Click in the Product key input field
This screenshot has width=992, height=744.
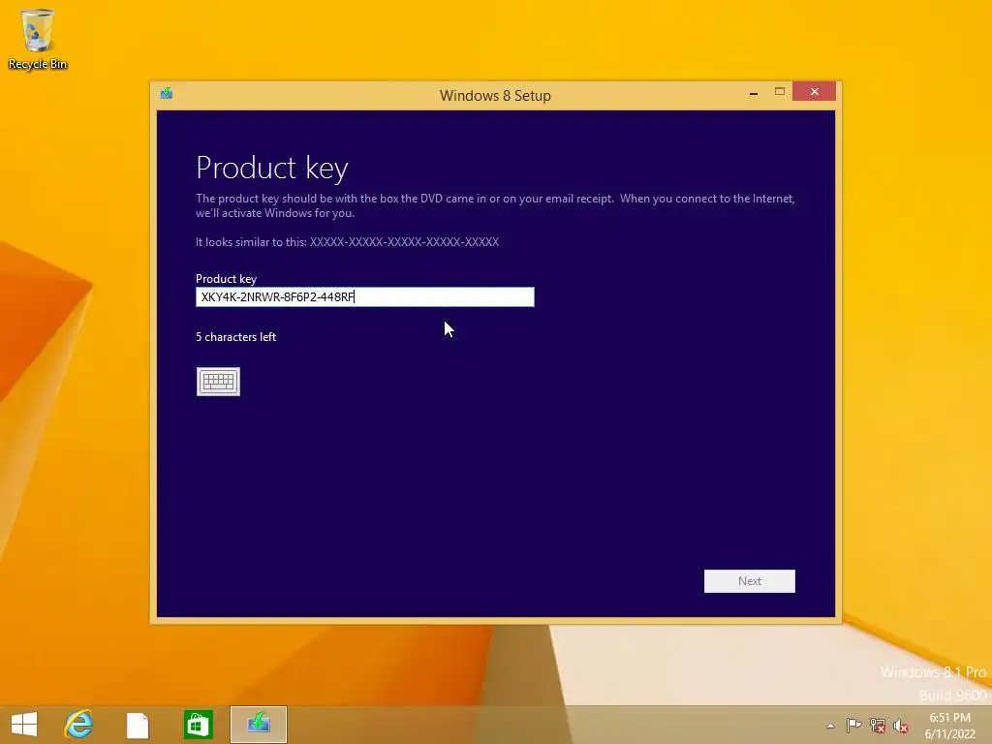(x=365, y=296)
